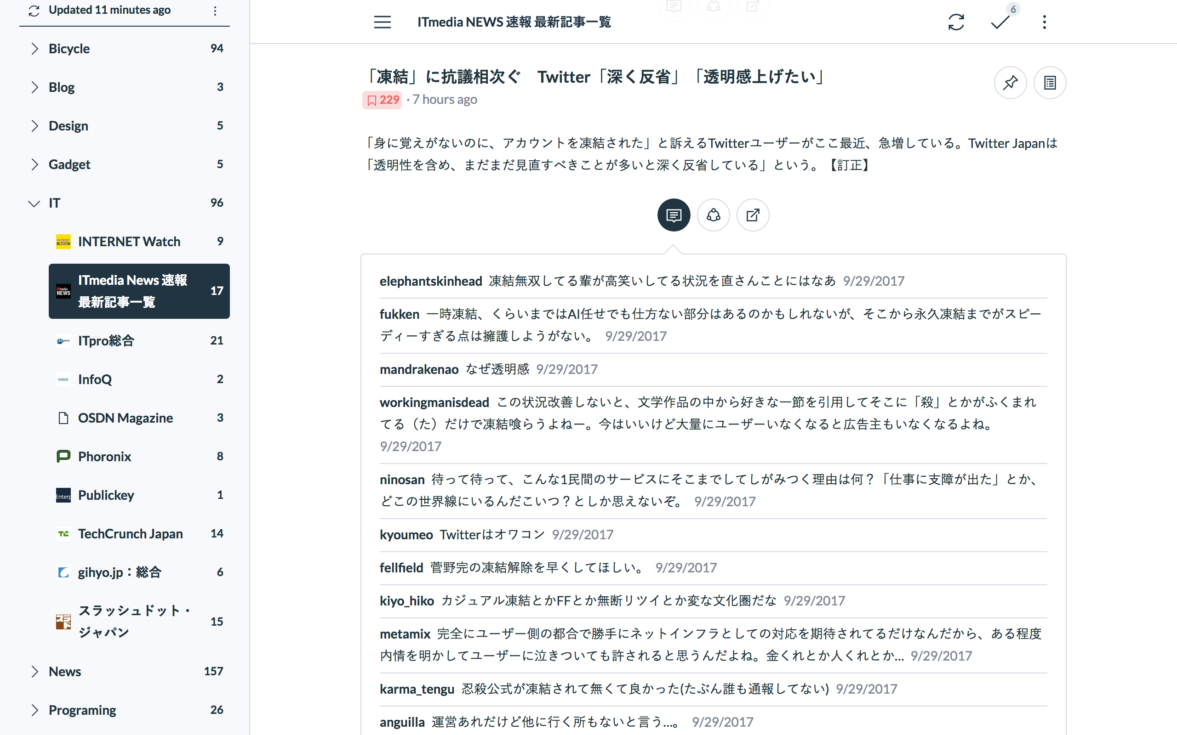Screen dimensions: 1177x735
Task: Click commenter name karma_tengu
Action: click(x=417, y=690)
